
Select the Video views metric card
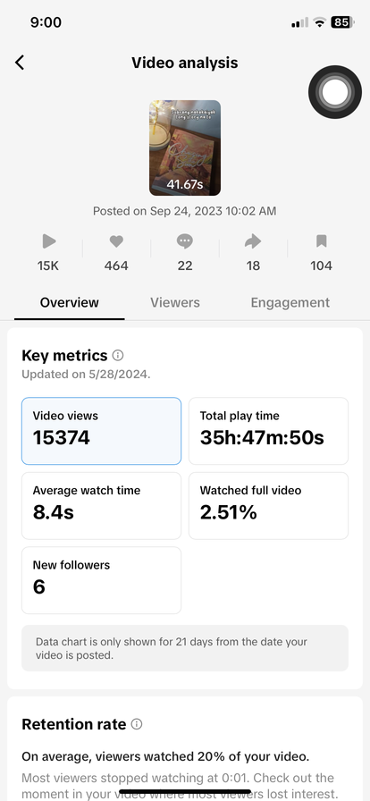coord(101,431)
